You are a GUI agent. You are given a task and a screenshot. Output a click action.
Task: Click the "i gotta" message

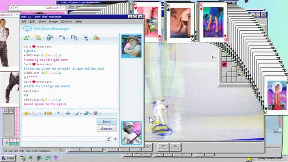(x=30, y=51)
